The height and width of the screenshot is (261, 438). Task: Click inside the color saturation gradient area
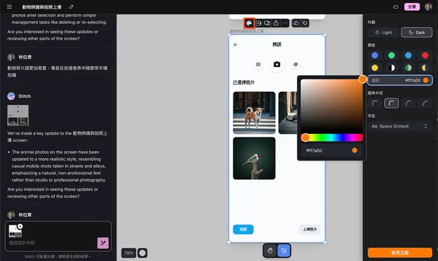[x=331, y=105]
